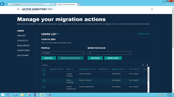Image resolution: width=174 pixels, height=97 pixels.
Task: Open browser tools gear icon
Action: pyautogui.click(x=172, y=4)
